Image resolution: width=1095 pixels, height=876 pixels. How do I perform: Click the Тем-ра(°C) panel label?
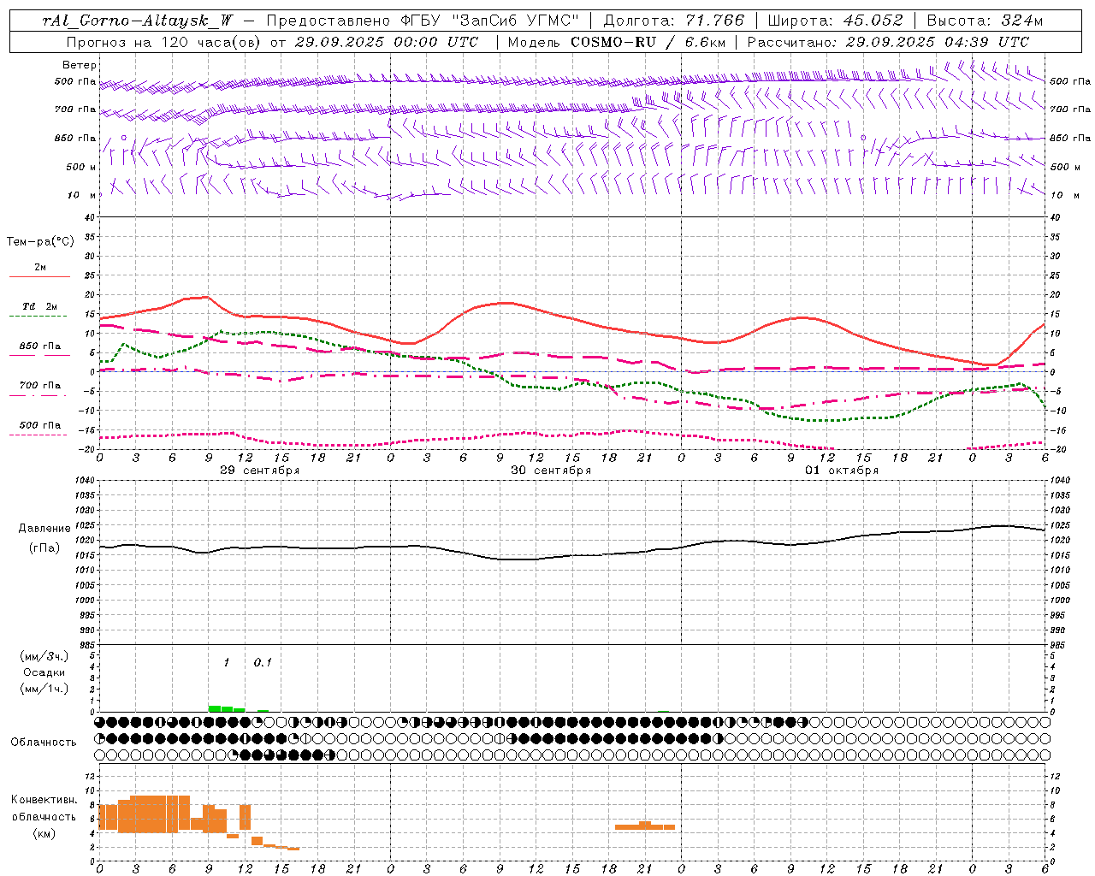[x=40, y=241]
